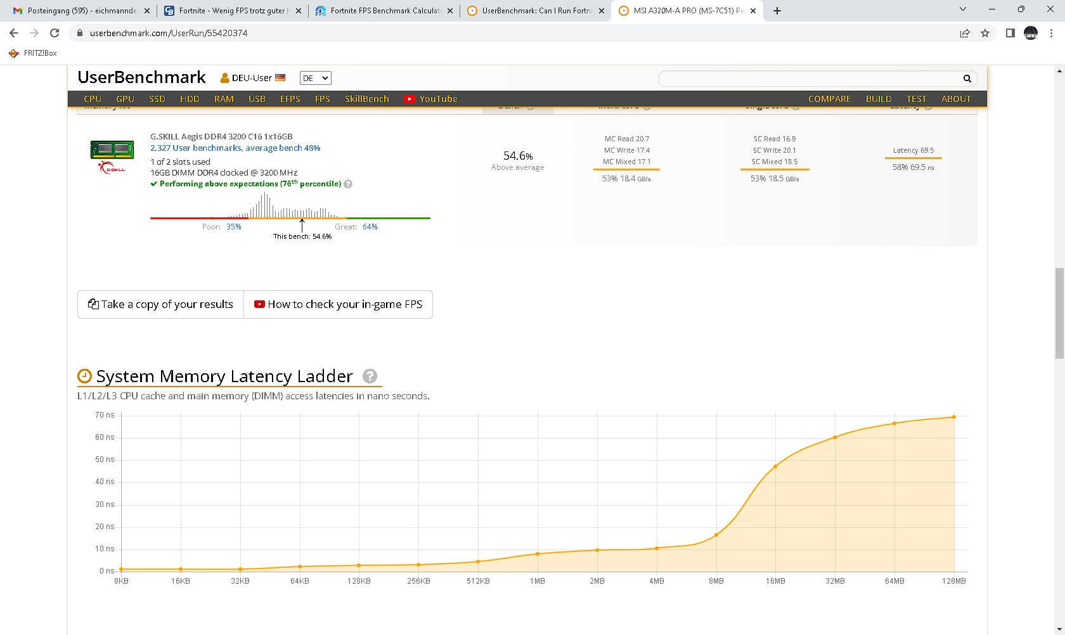
Task: Open the 2,327 User benchmarks link
Action: point(235,148)
